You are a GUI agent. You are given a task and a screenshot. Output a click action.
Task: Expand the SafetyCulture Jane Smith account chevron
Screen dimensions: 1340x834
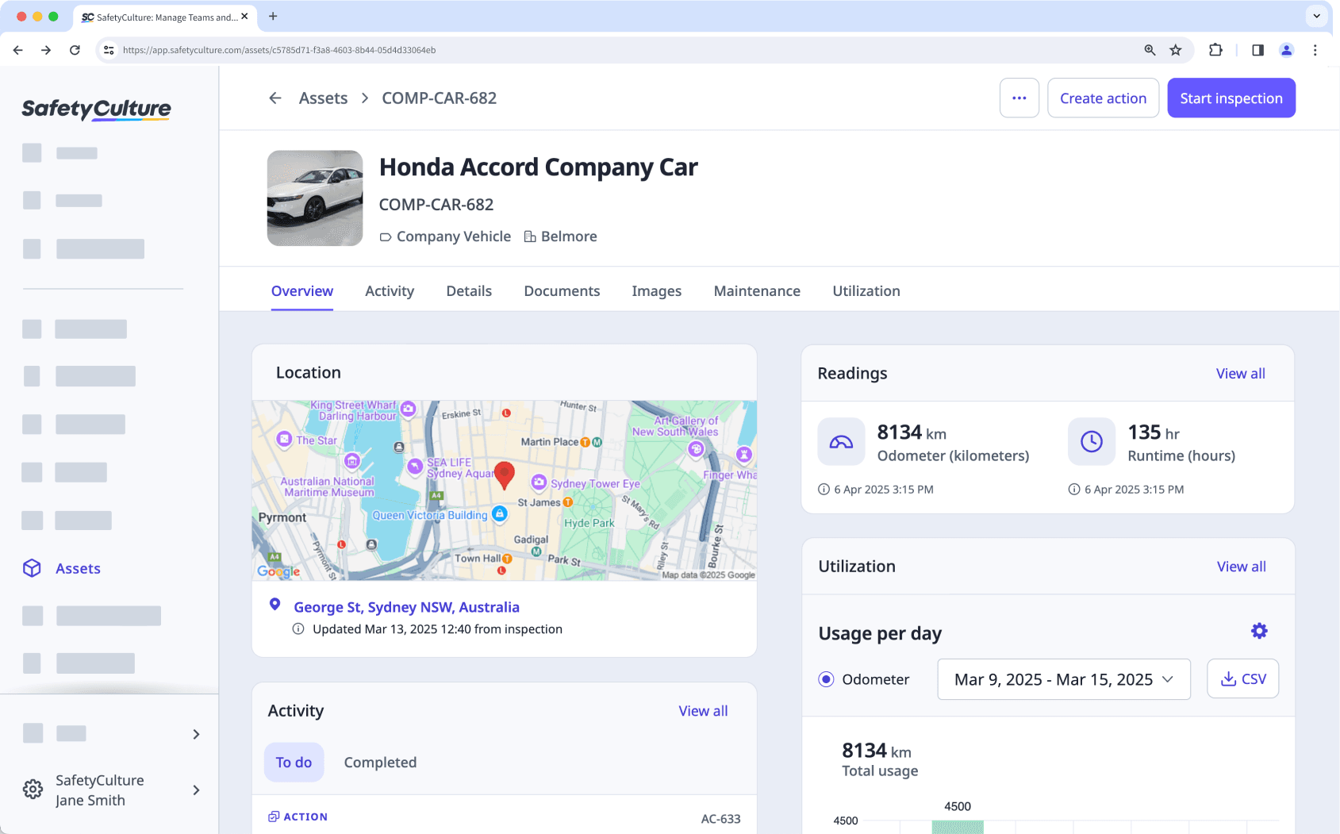click(x=196, y=790)
